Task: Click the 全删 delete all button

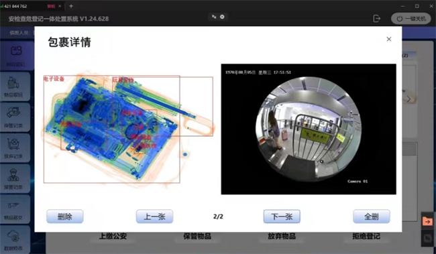Action: [372, 216]
